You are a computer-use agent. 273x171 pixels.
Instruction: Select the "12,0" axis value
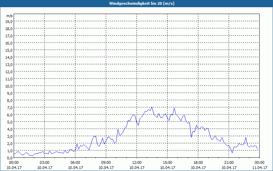9,72
